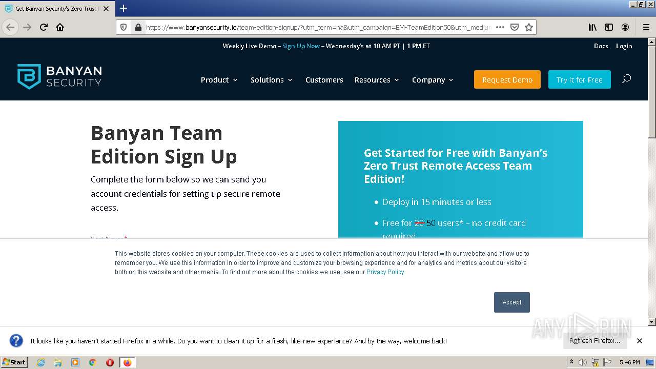656x369 pixels.
Task: Open tracking protection shield info
Action: point(124,27)
